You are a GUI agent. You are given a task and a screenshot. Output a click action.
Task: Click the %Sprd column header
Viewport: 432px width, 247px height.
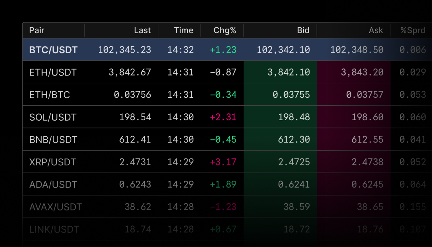click(413, 30)
